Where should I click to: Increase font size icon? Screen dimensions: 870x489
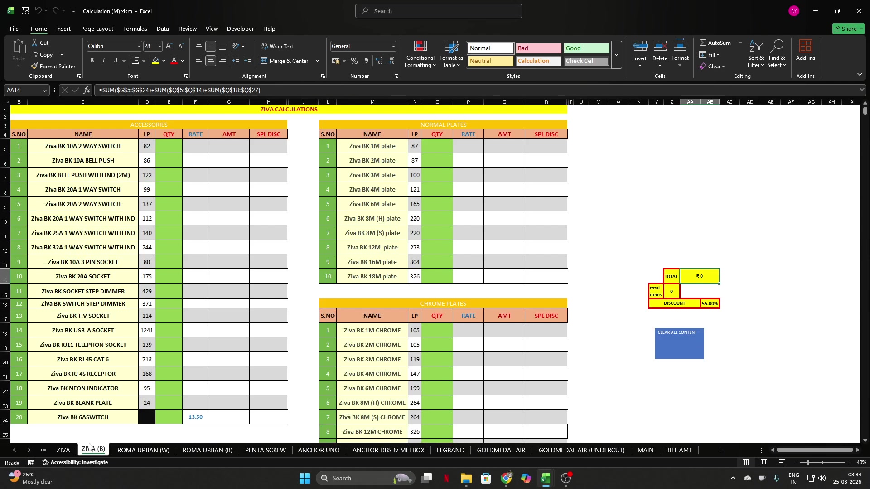(x=169, y=46)
